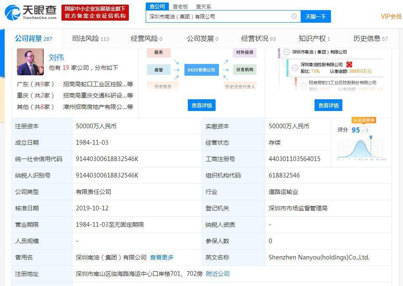Viewport: 403px width, 286px height.
Task: Click Liu Wei's profile photo
Action: tap(30, 62)
